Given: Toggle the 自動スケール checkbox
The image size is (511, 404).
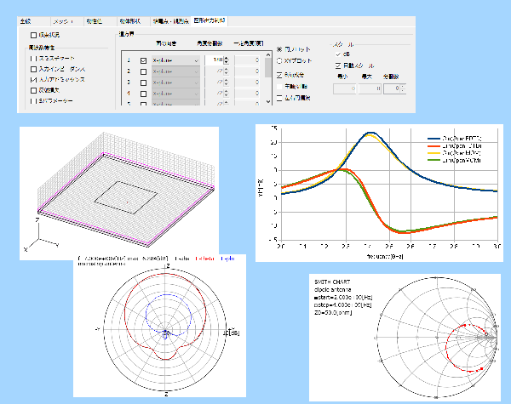Looking at the screenshot, I should [x=338, y=65].
